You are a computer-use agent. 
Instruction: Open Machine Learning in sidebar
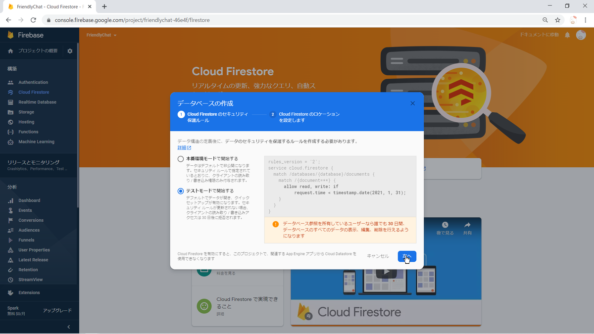click(x=36, y=142)
